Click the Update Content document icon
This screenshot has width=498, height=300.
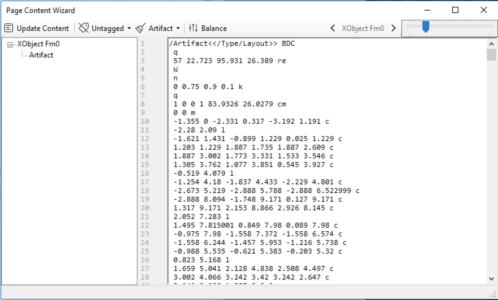point(9,28)
